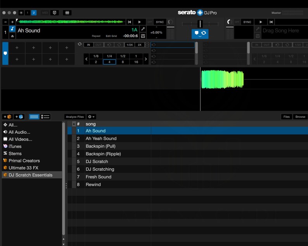Sort tracks by the song column header

pyautogui.click(x=118, y=124)
